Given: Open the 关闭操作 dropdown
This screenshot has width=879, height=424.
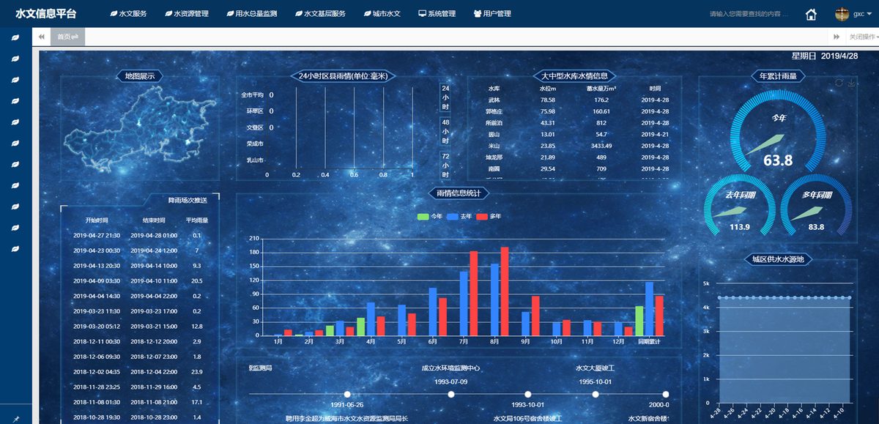Looking at the screenshot, I should [864, 37].
